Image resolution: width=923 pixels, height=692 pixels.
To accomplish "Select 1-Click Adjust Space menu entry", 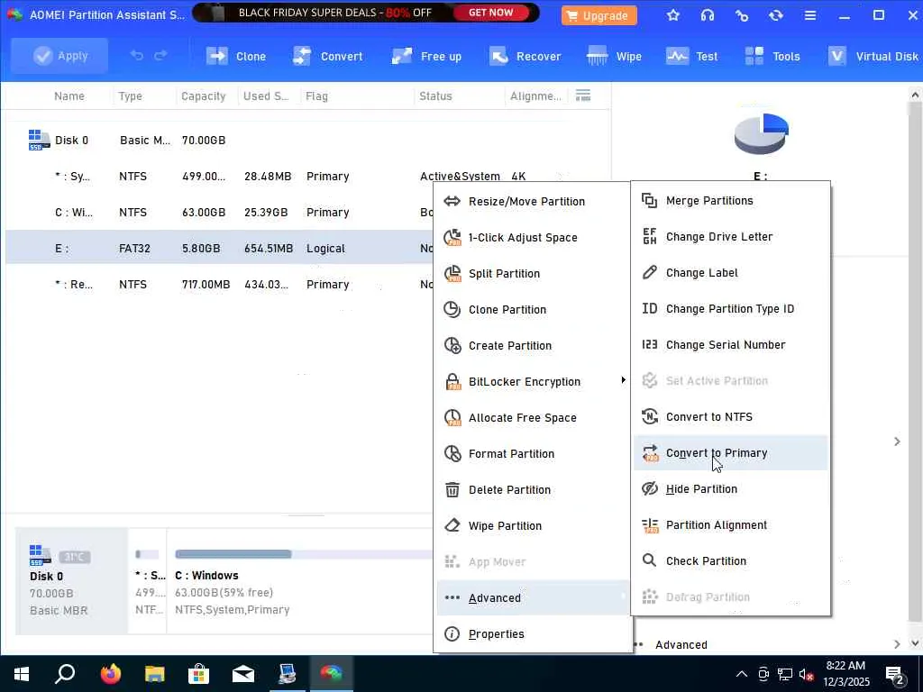I will coord(533,238).
